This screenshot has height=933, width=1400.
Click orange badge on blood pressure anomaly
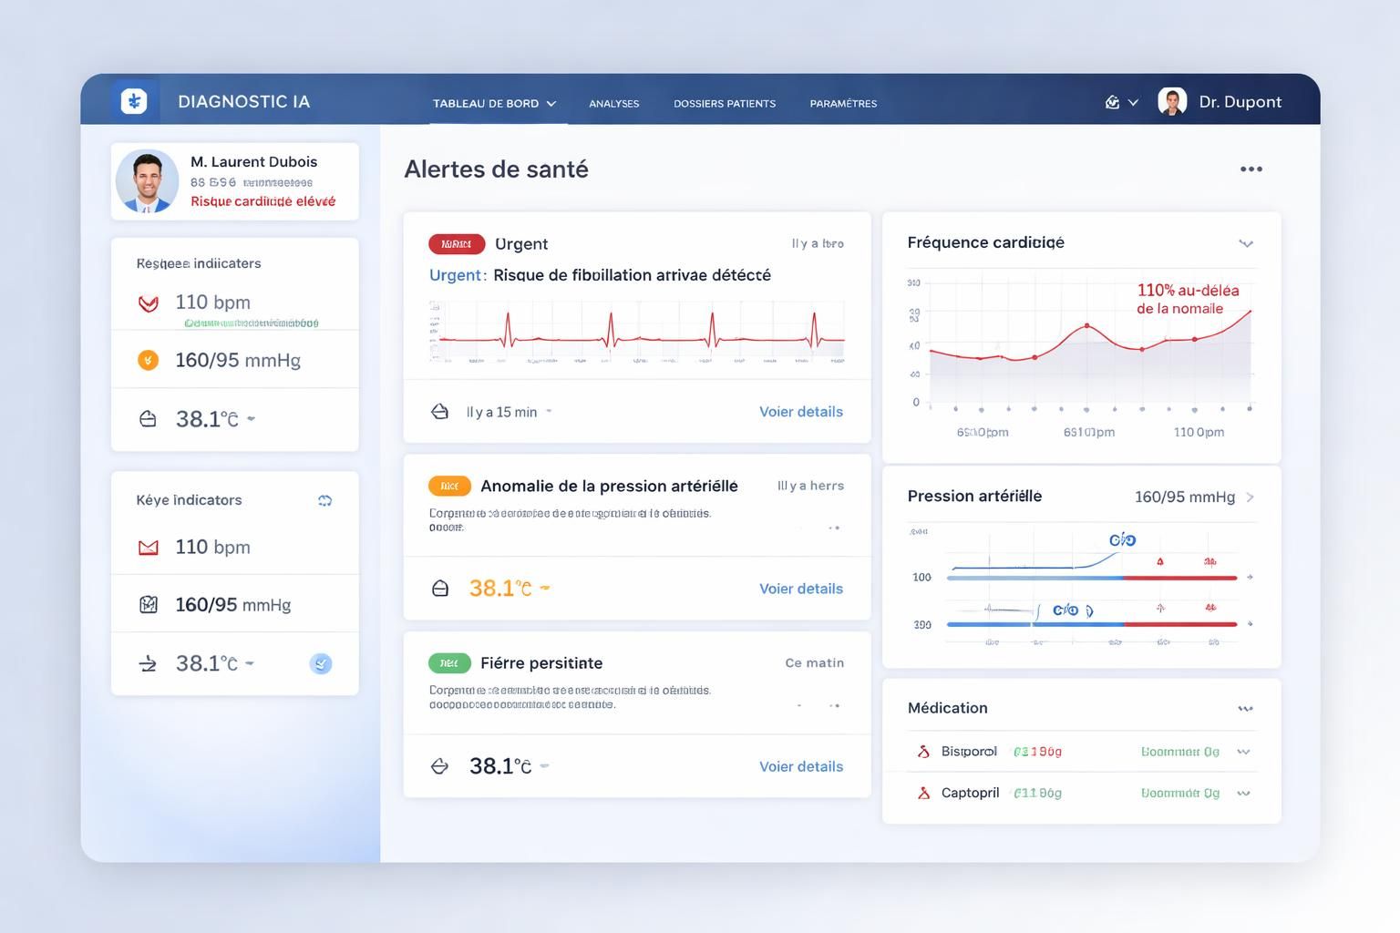pos(449,486)
